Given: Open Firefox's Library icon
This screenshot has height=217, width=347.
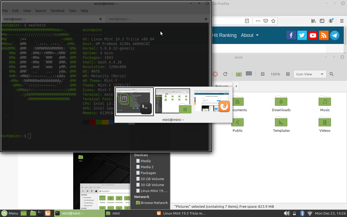Looking at the screenshot, I should [313, 21].
